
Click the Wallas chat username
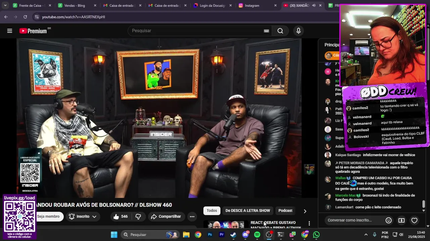click(340, 178)
